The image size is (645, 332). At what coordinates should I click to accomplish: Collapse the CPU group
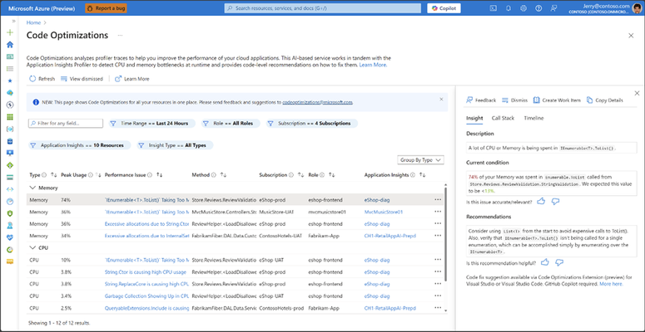point(32,248)
